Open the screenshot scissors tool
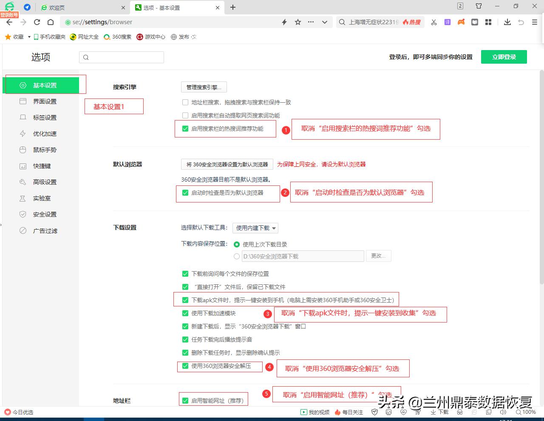Viewport: 544px width, 421px height. click(433, 22)
